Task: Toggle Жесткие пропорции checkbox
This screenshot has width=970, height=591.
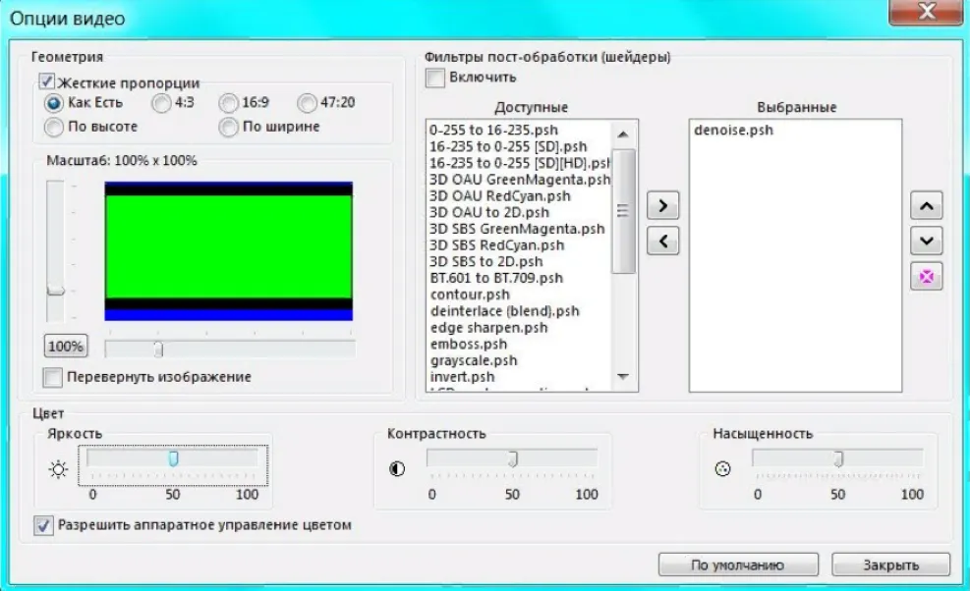Action: 46,81
